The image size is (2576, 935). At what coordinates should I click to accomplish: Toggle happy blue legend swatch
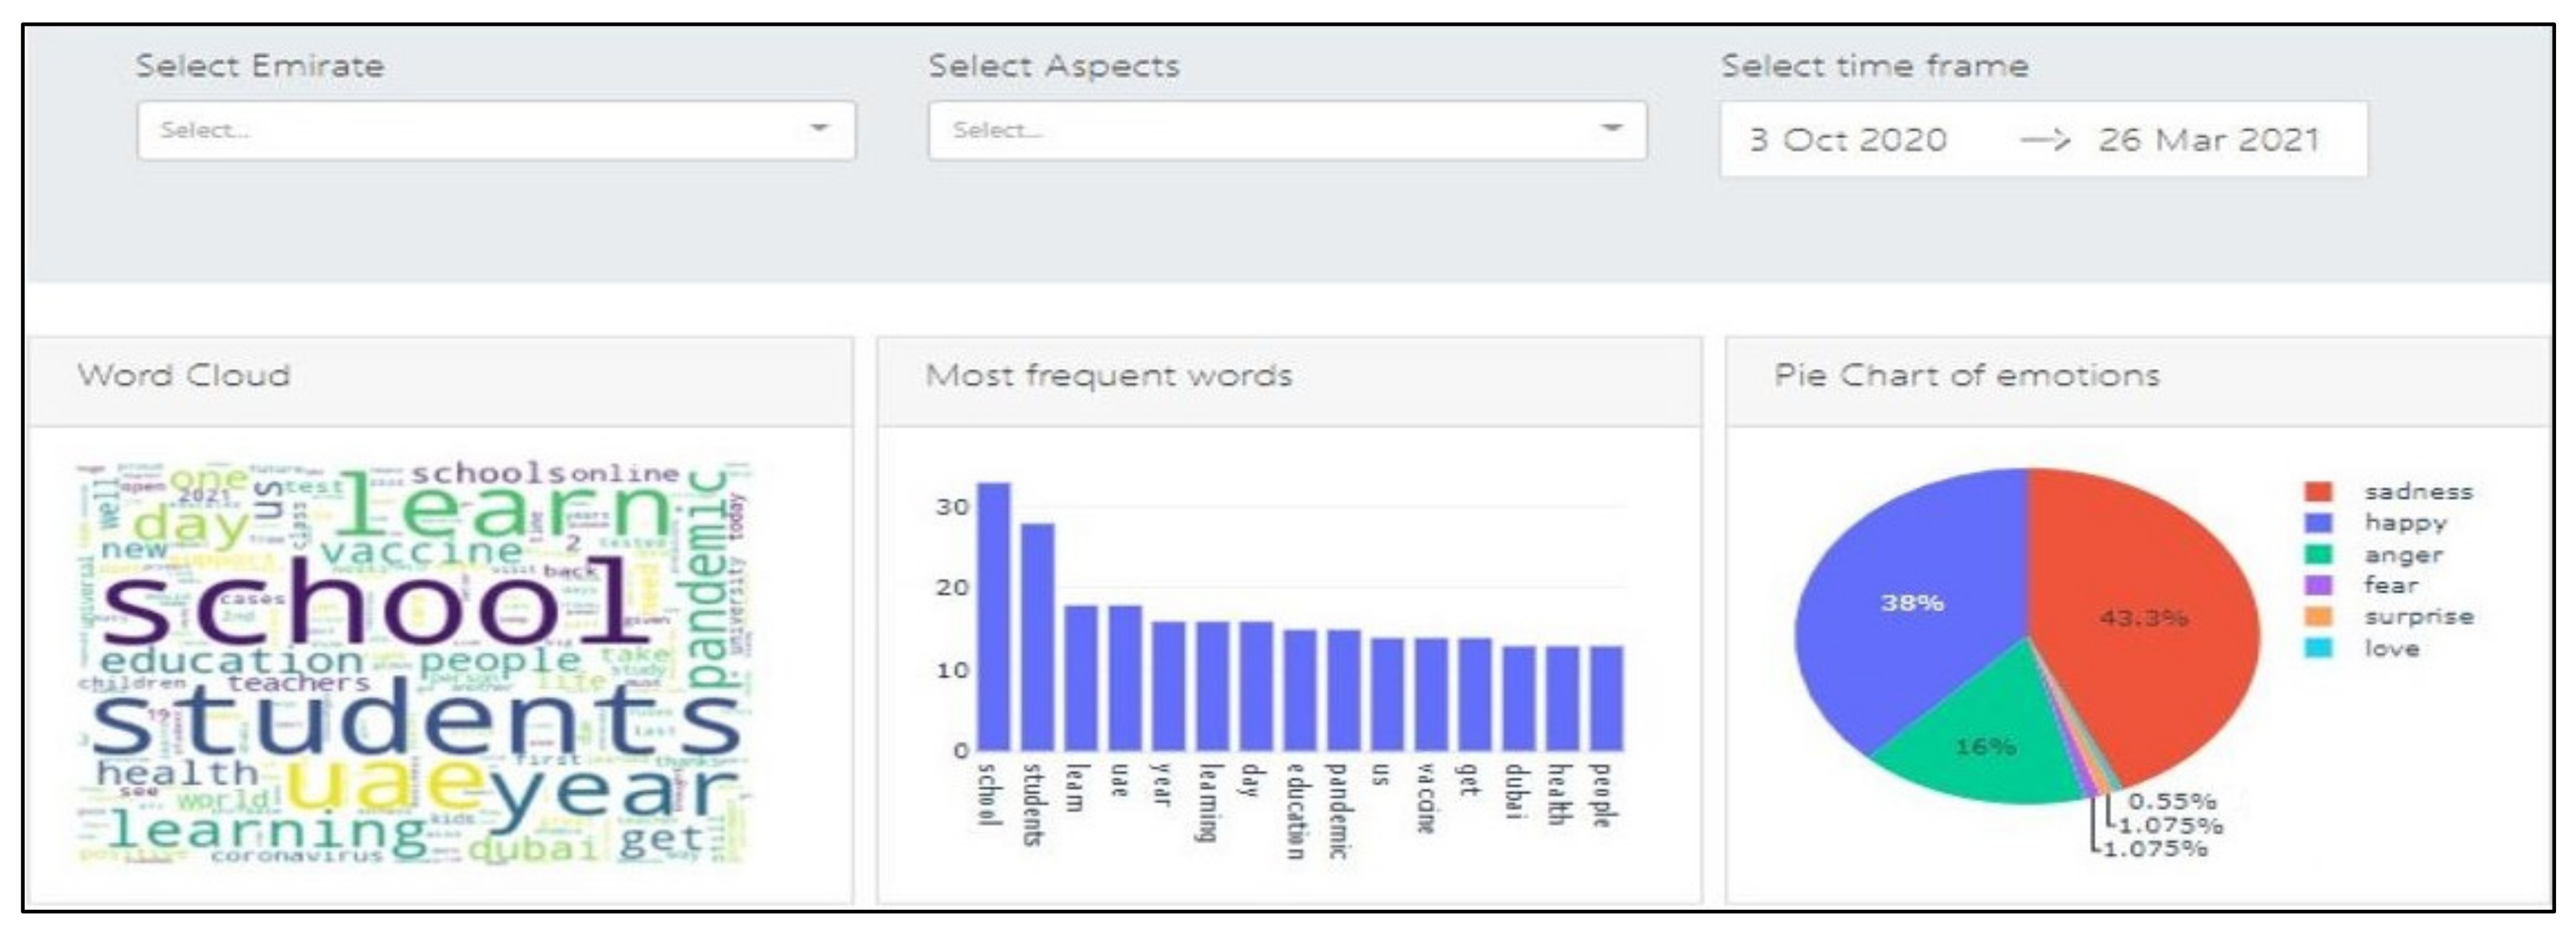pos(2318,522)
